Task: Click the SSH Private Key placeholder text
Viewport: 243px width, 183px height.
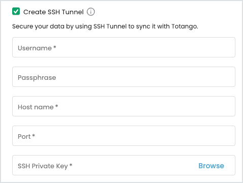Action: pos(45,166)
